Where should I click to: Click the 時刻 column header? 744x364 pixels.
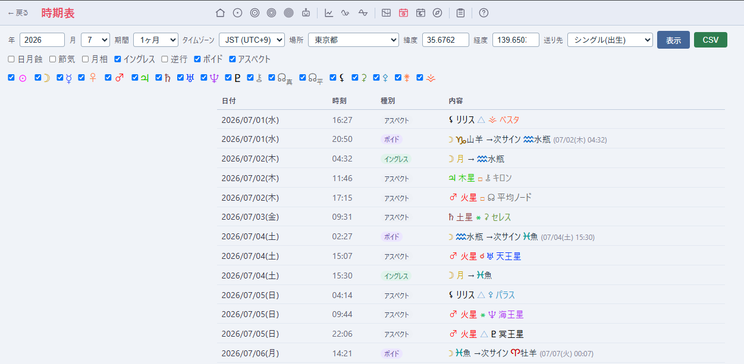coord(340,101)
